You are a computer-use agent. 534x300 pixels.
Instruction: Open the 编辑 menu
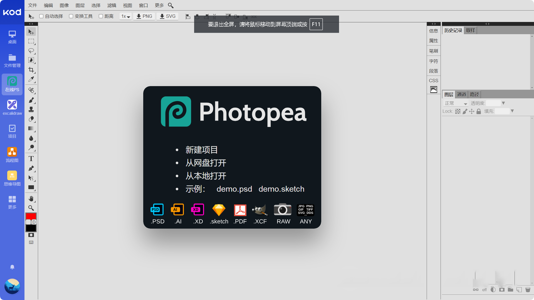(x=48, y=5)
